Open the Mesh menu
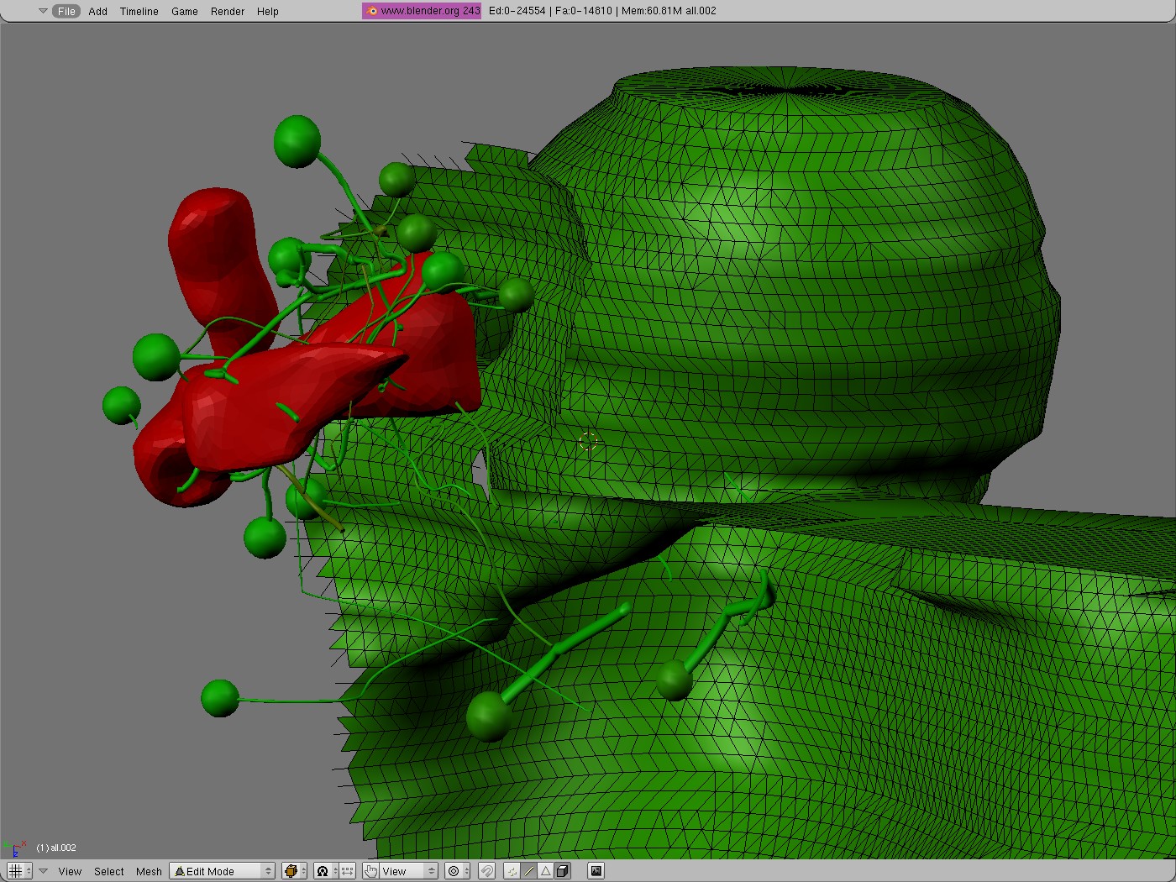Image resolution: width=1176 pixels, height=882 pixels. 149,871
